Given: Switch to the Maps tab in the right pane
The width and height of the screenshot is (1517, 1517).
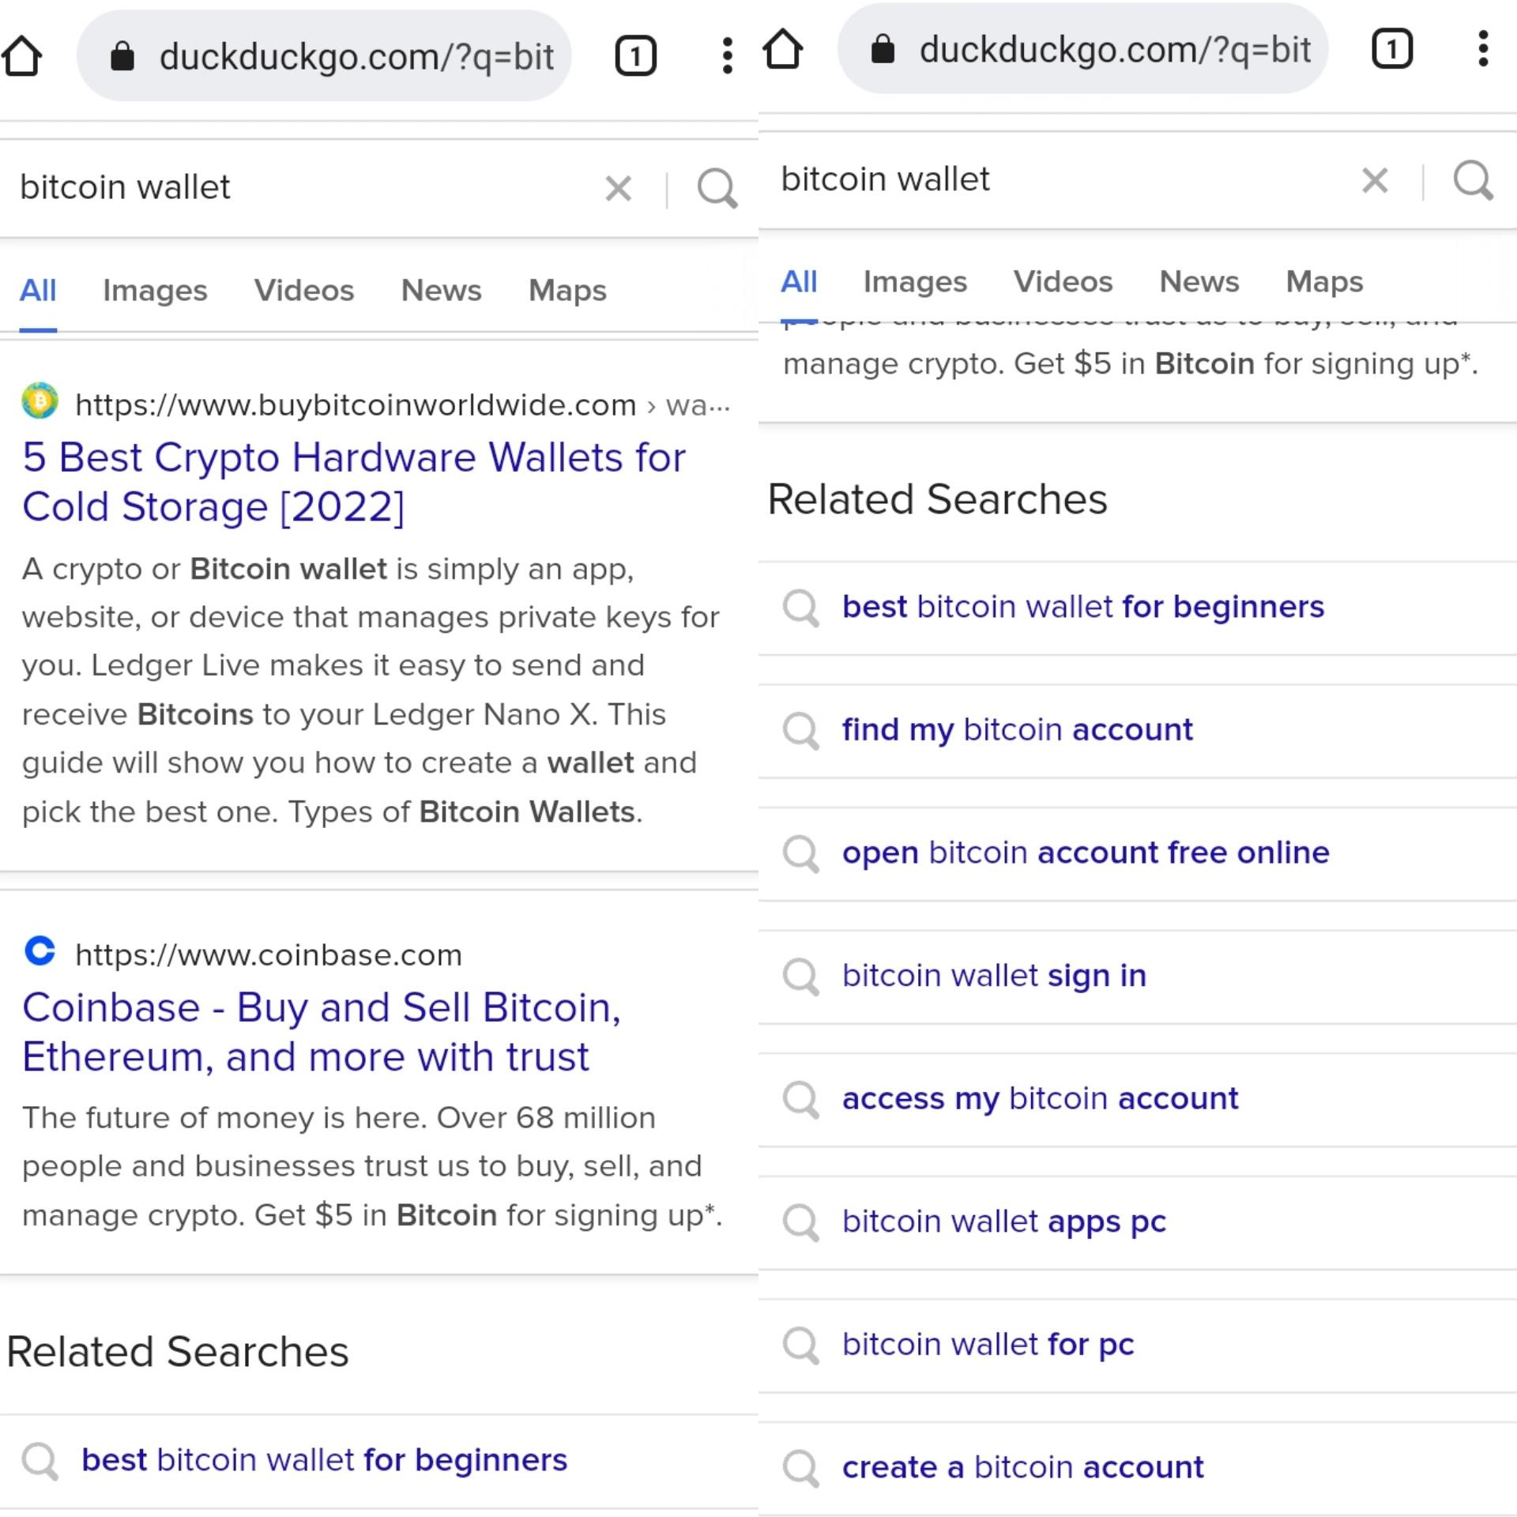Looking at the screenshot, I should point(1325,282).
